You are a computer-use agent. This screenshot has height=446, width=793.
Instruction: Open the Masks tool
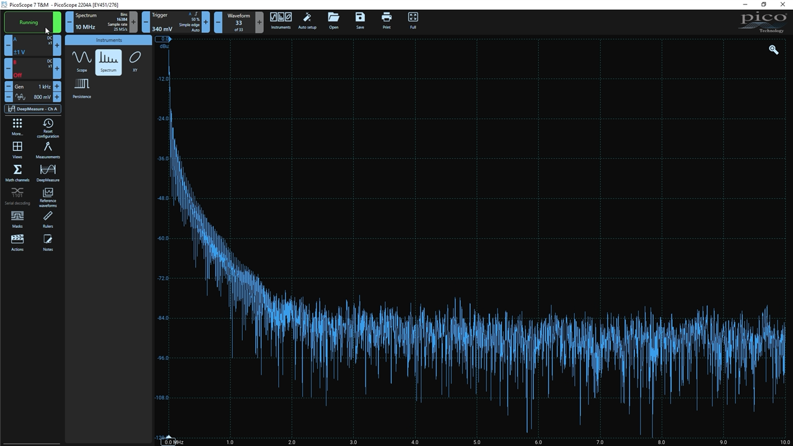pyautogui.click(x=17, y=219)
